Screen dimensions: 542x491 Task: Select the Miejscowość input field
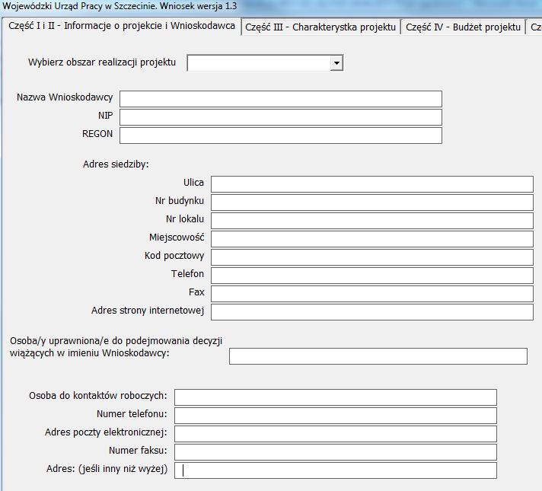pyautogui.click(x=372, y=239)
